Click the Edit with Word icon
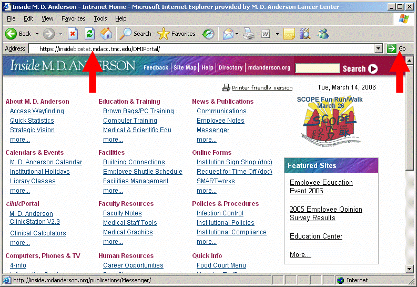 pyautogui.click(x=266, y=34)
